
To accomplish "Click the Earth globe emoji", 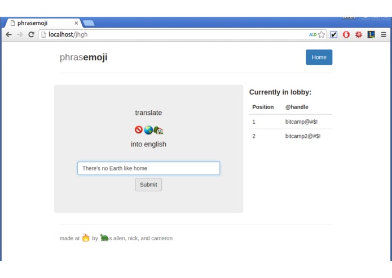I will tap(148, 130).
